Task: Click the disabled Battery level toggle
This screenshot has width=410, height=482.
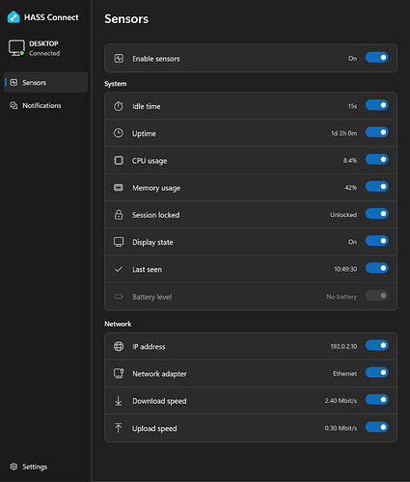Action: pos(377,296)
